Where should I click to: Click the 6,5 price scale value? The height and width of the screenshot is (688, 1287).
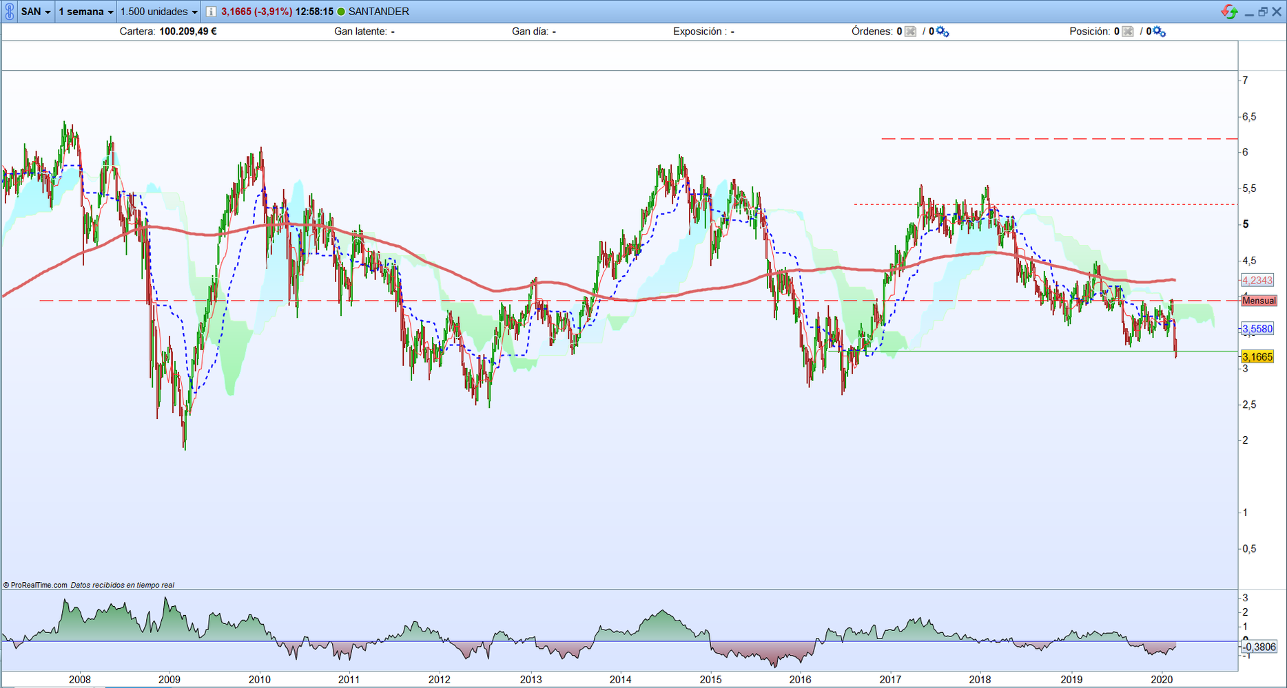(1249, 117)
